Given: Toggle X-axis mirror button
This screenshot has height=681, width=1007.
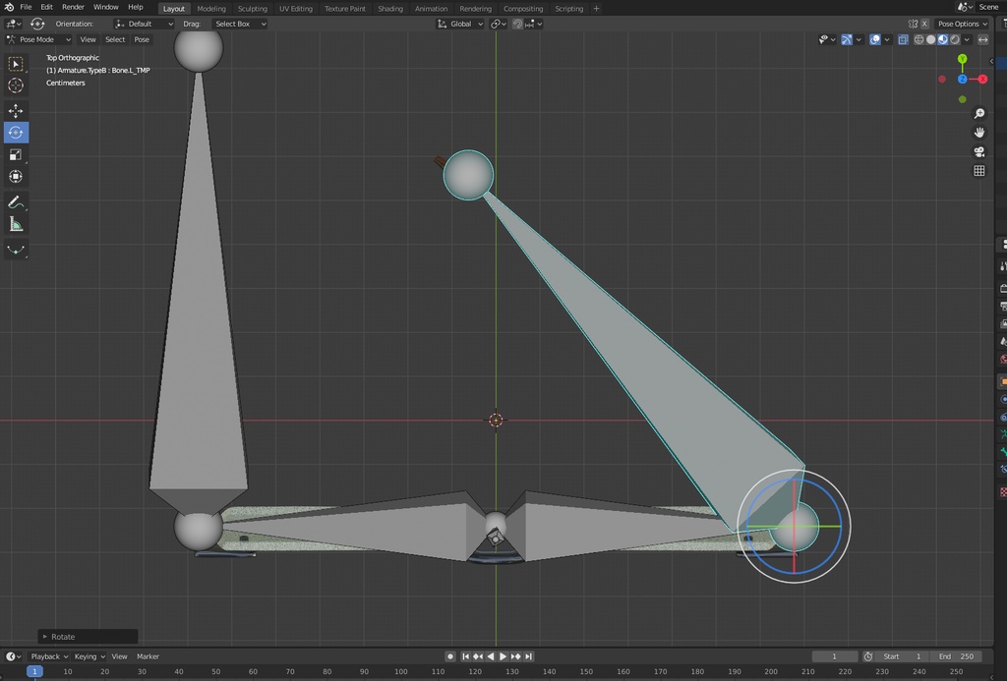Looking at the screenshot, I should tap(924, 24).
